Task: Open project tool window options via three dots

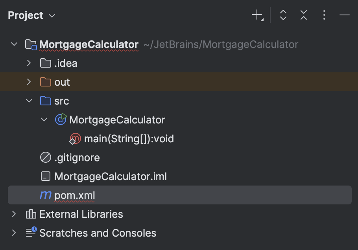Action: (x=324, y=15)
